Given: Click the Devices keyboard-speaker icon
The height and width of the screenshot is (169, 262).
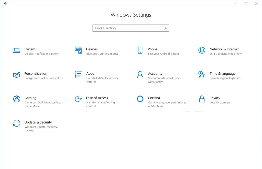Looking at the screenshot, I should point(78,50).
